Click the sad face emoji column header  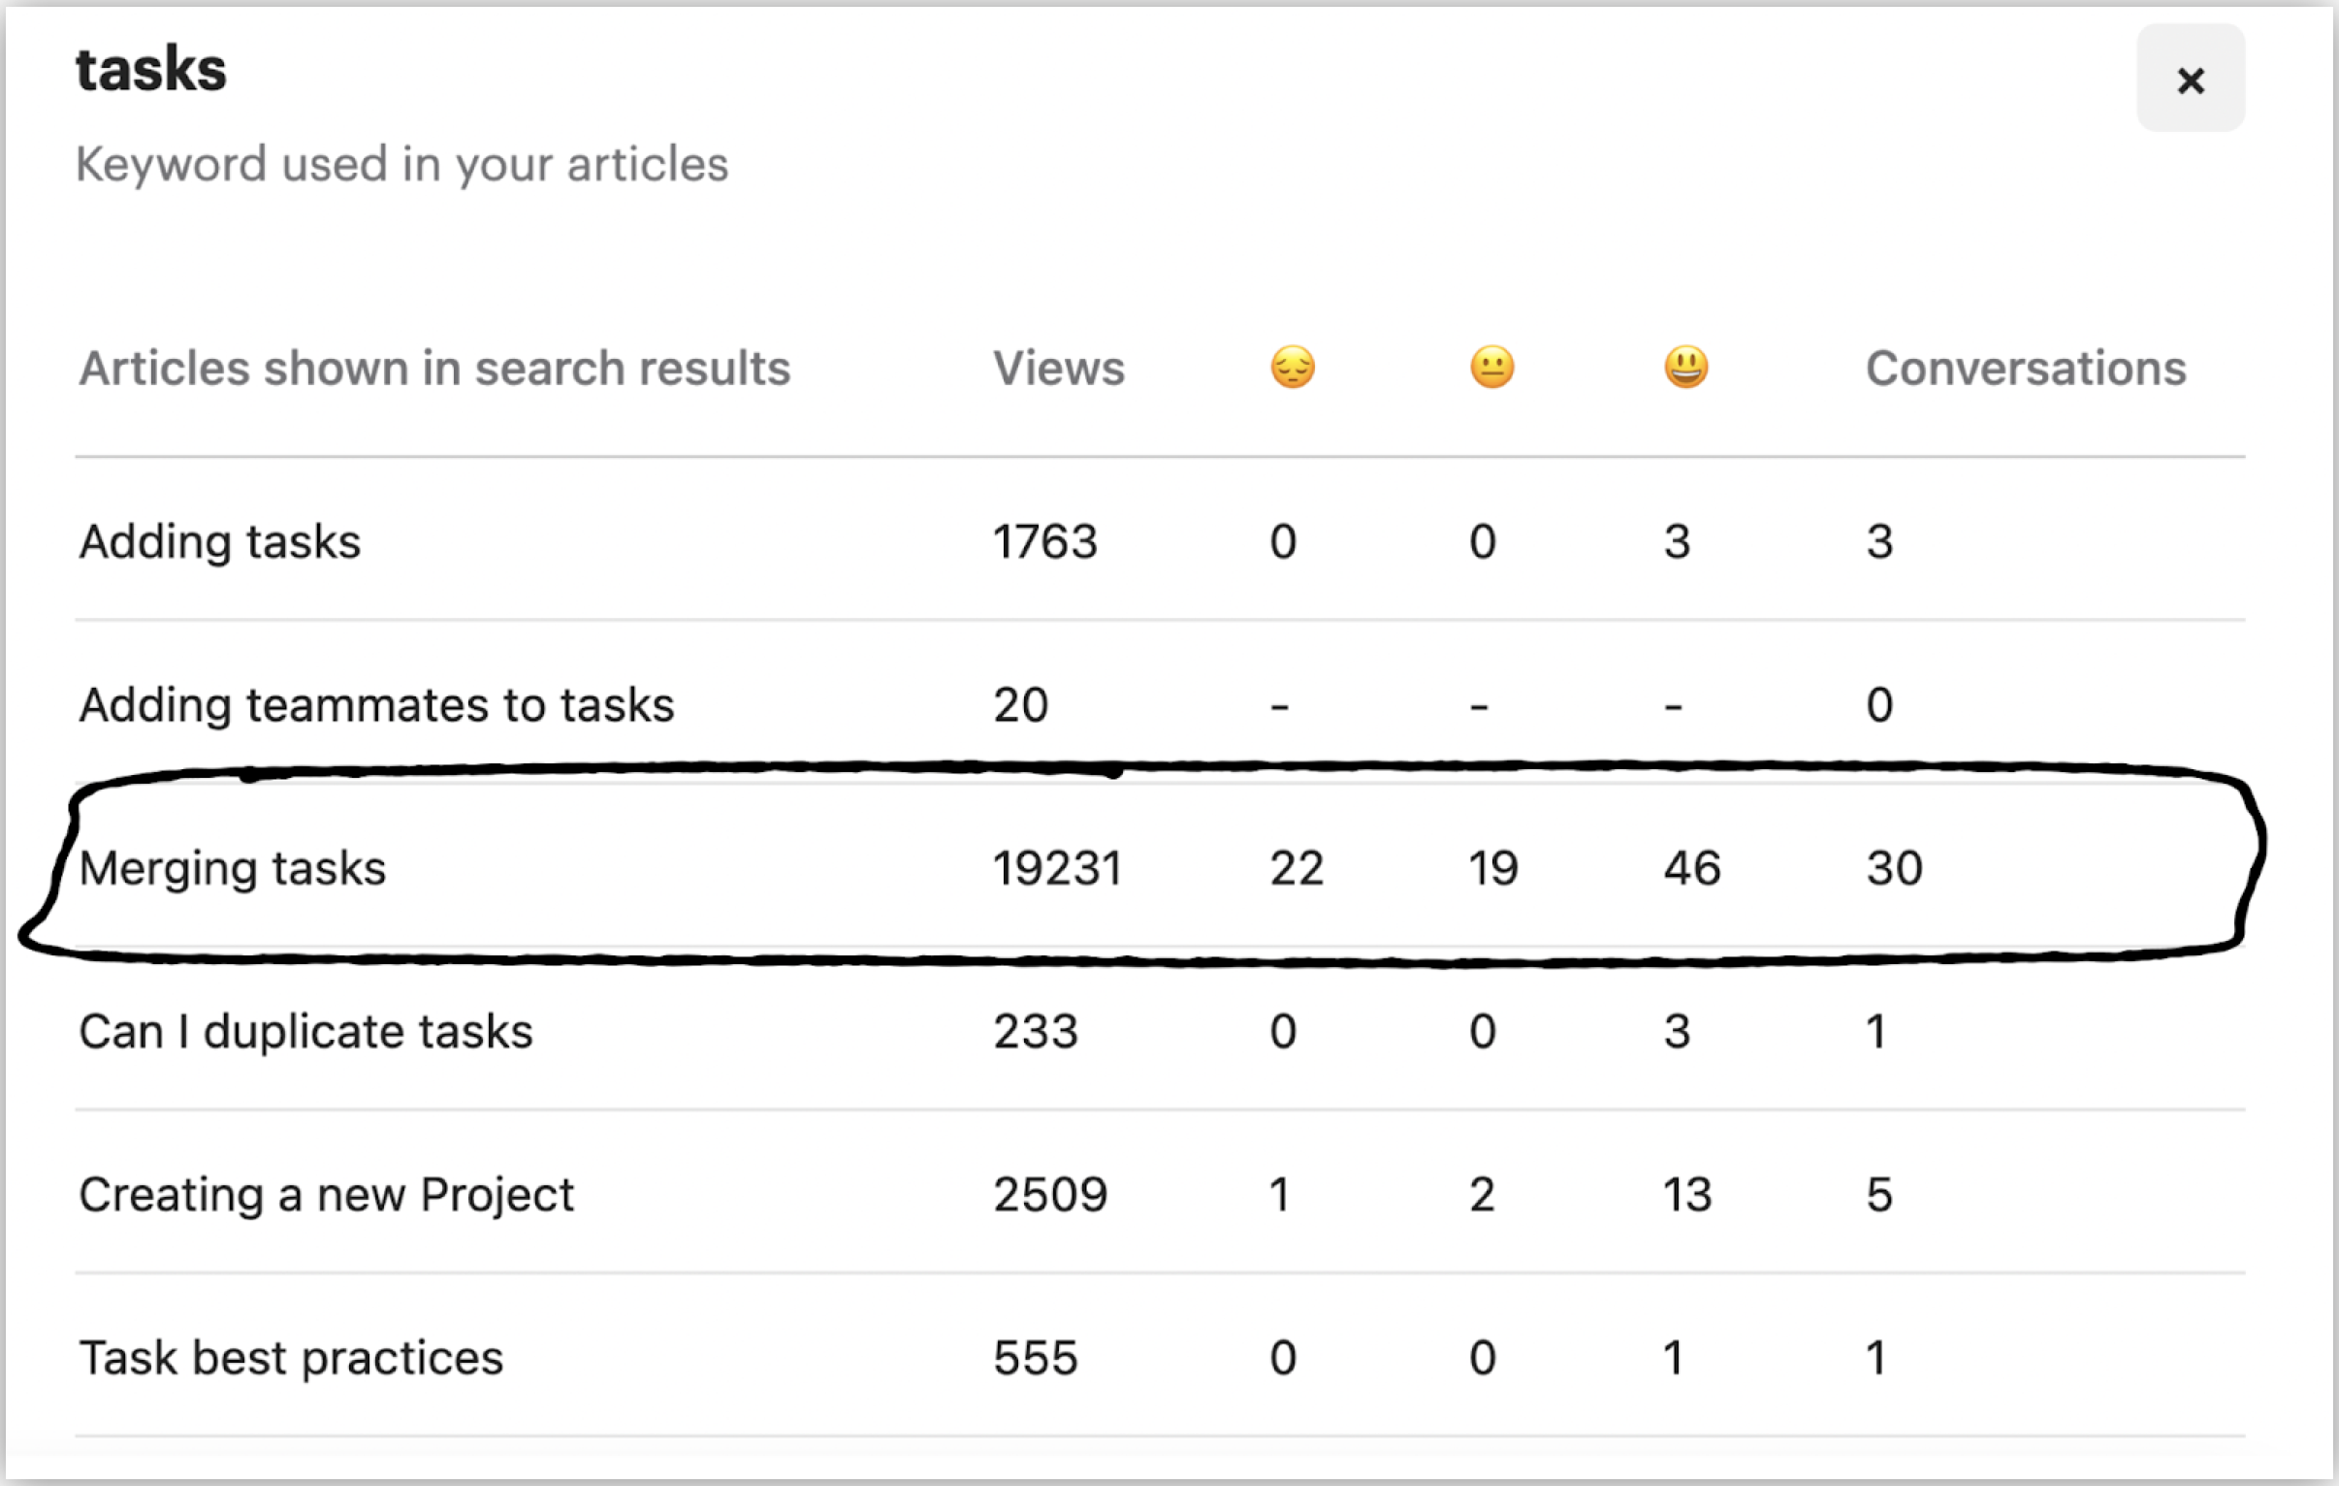pos(1292,368)
